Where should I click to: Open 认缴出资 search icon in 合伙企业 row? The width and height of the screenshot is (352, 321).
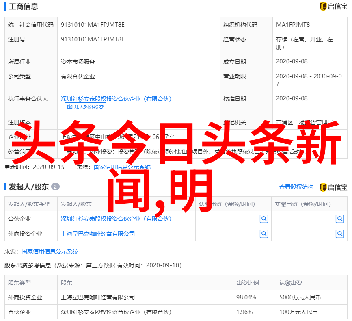264,219
